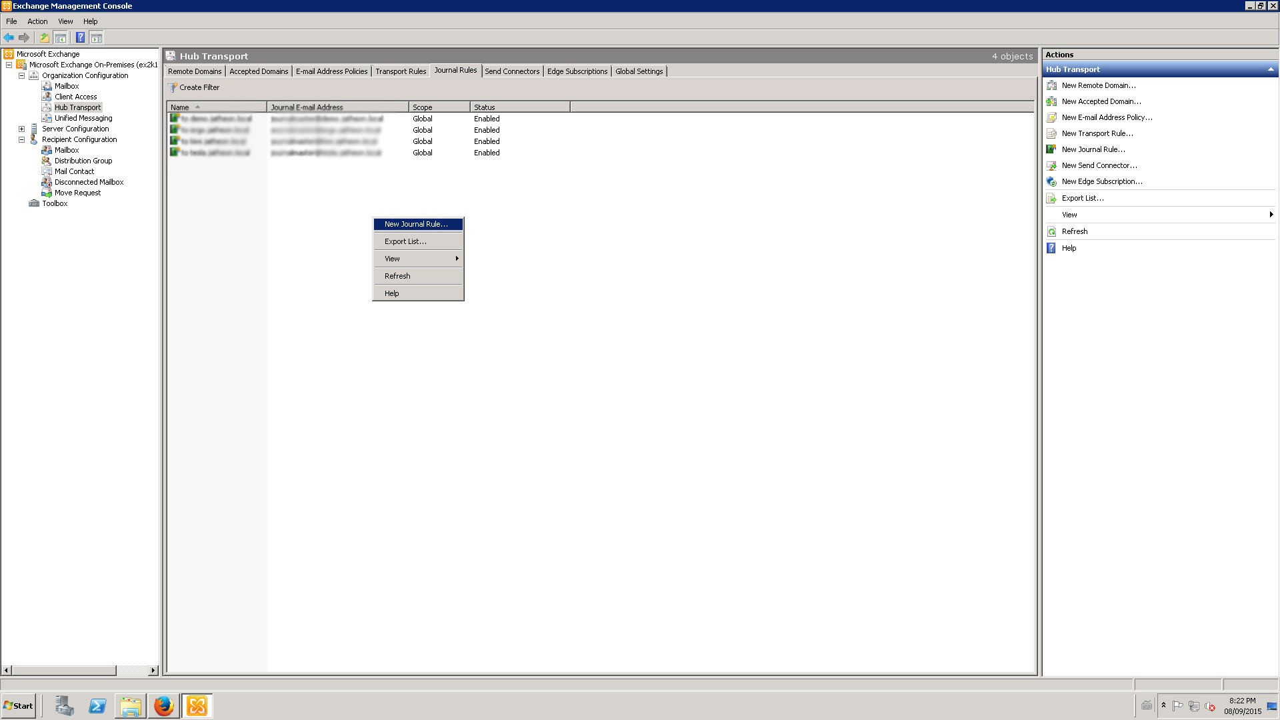Select Disconnected Mailbox in the tree
Screen dimensions: 1280x720
(x=89, y=182)
